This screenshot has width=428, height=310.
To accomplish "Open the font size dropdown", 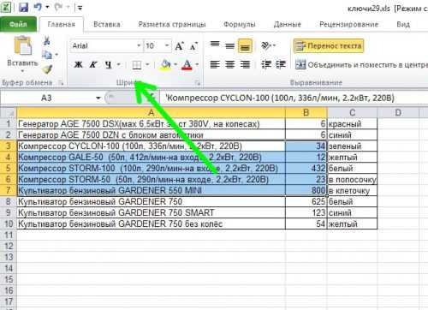I will (x=167, y=45).
